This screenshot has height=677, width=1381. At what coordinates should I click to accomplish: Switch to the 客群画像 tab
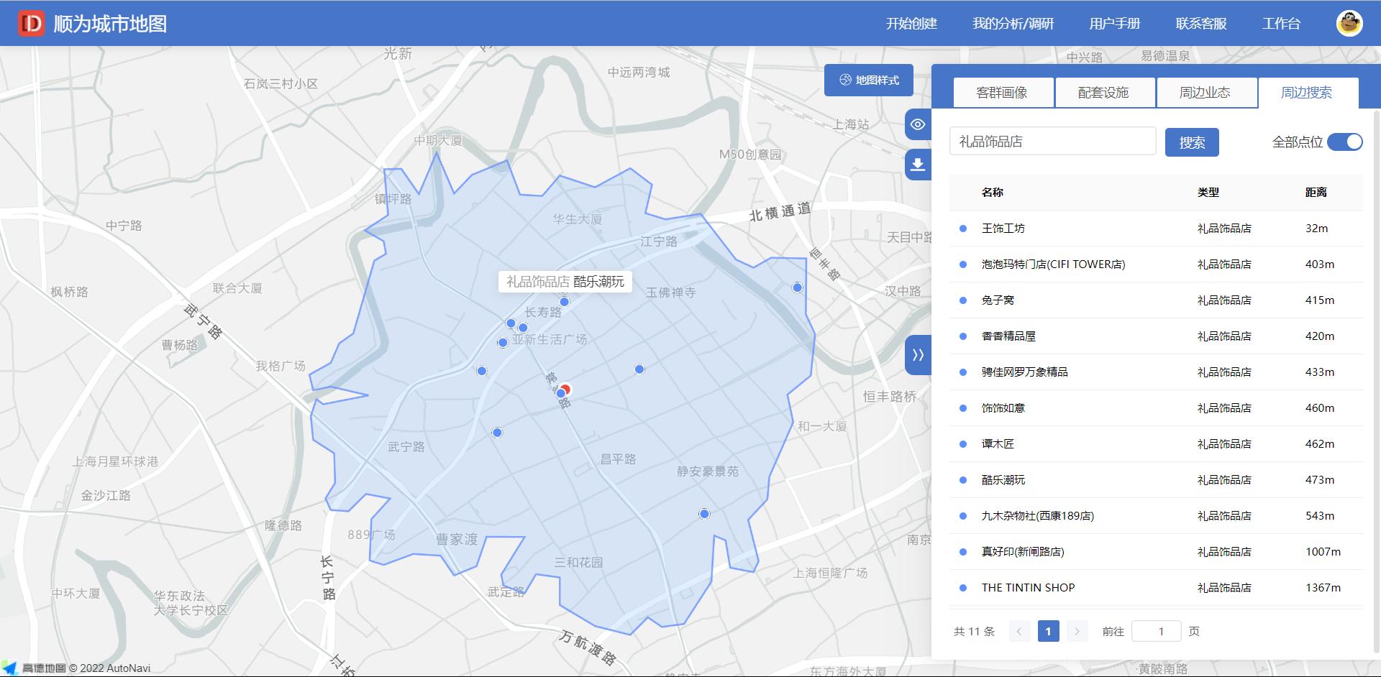(1002, 93)
